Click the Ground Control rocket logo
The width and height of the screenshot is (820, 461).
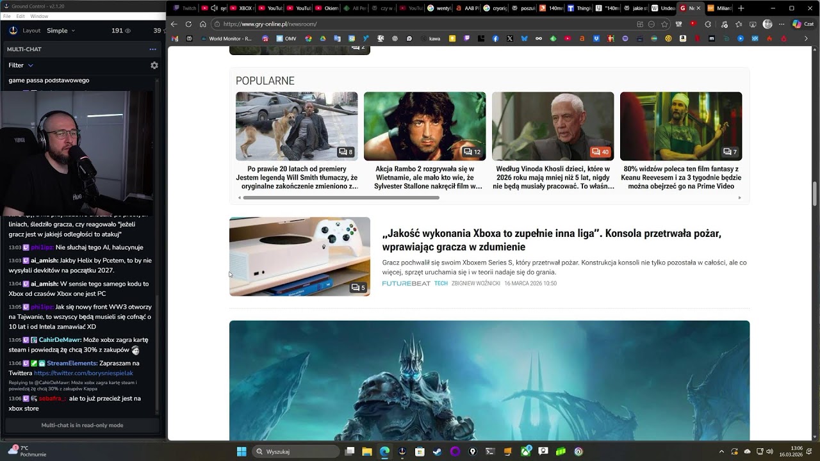(13, 31)
